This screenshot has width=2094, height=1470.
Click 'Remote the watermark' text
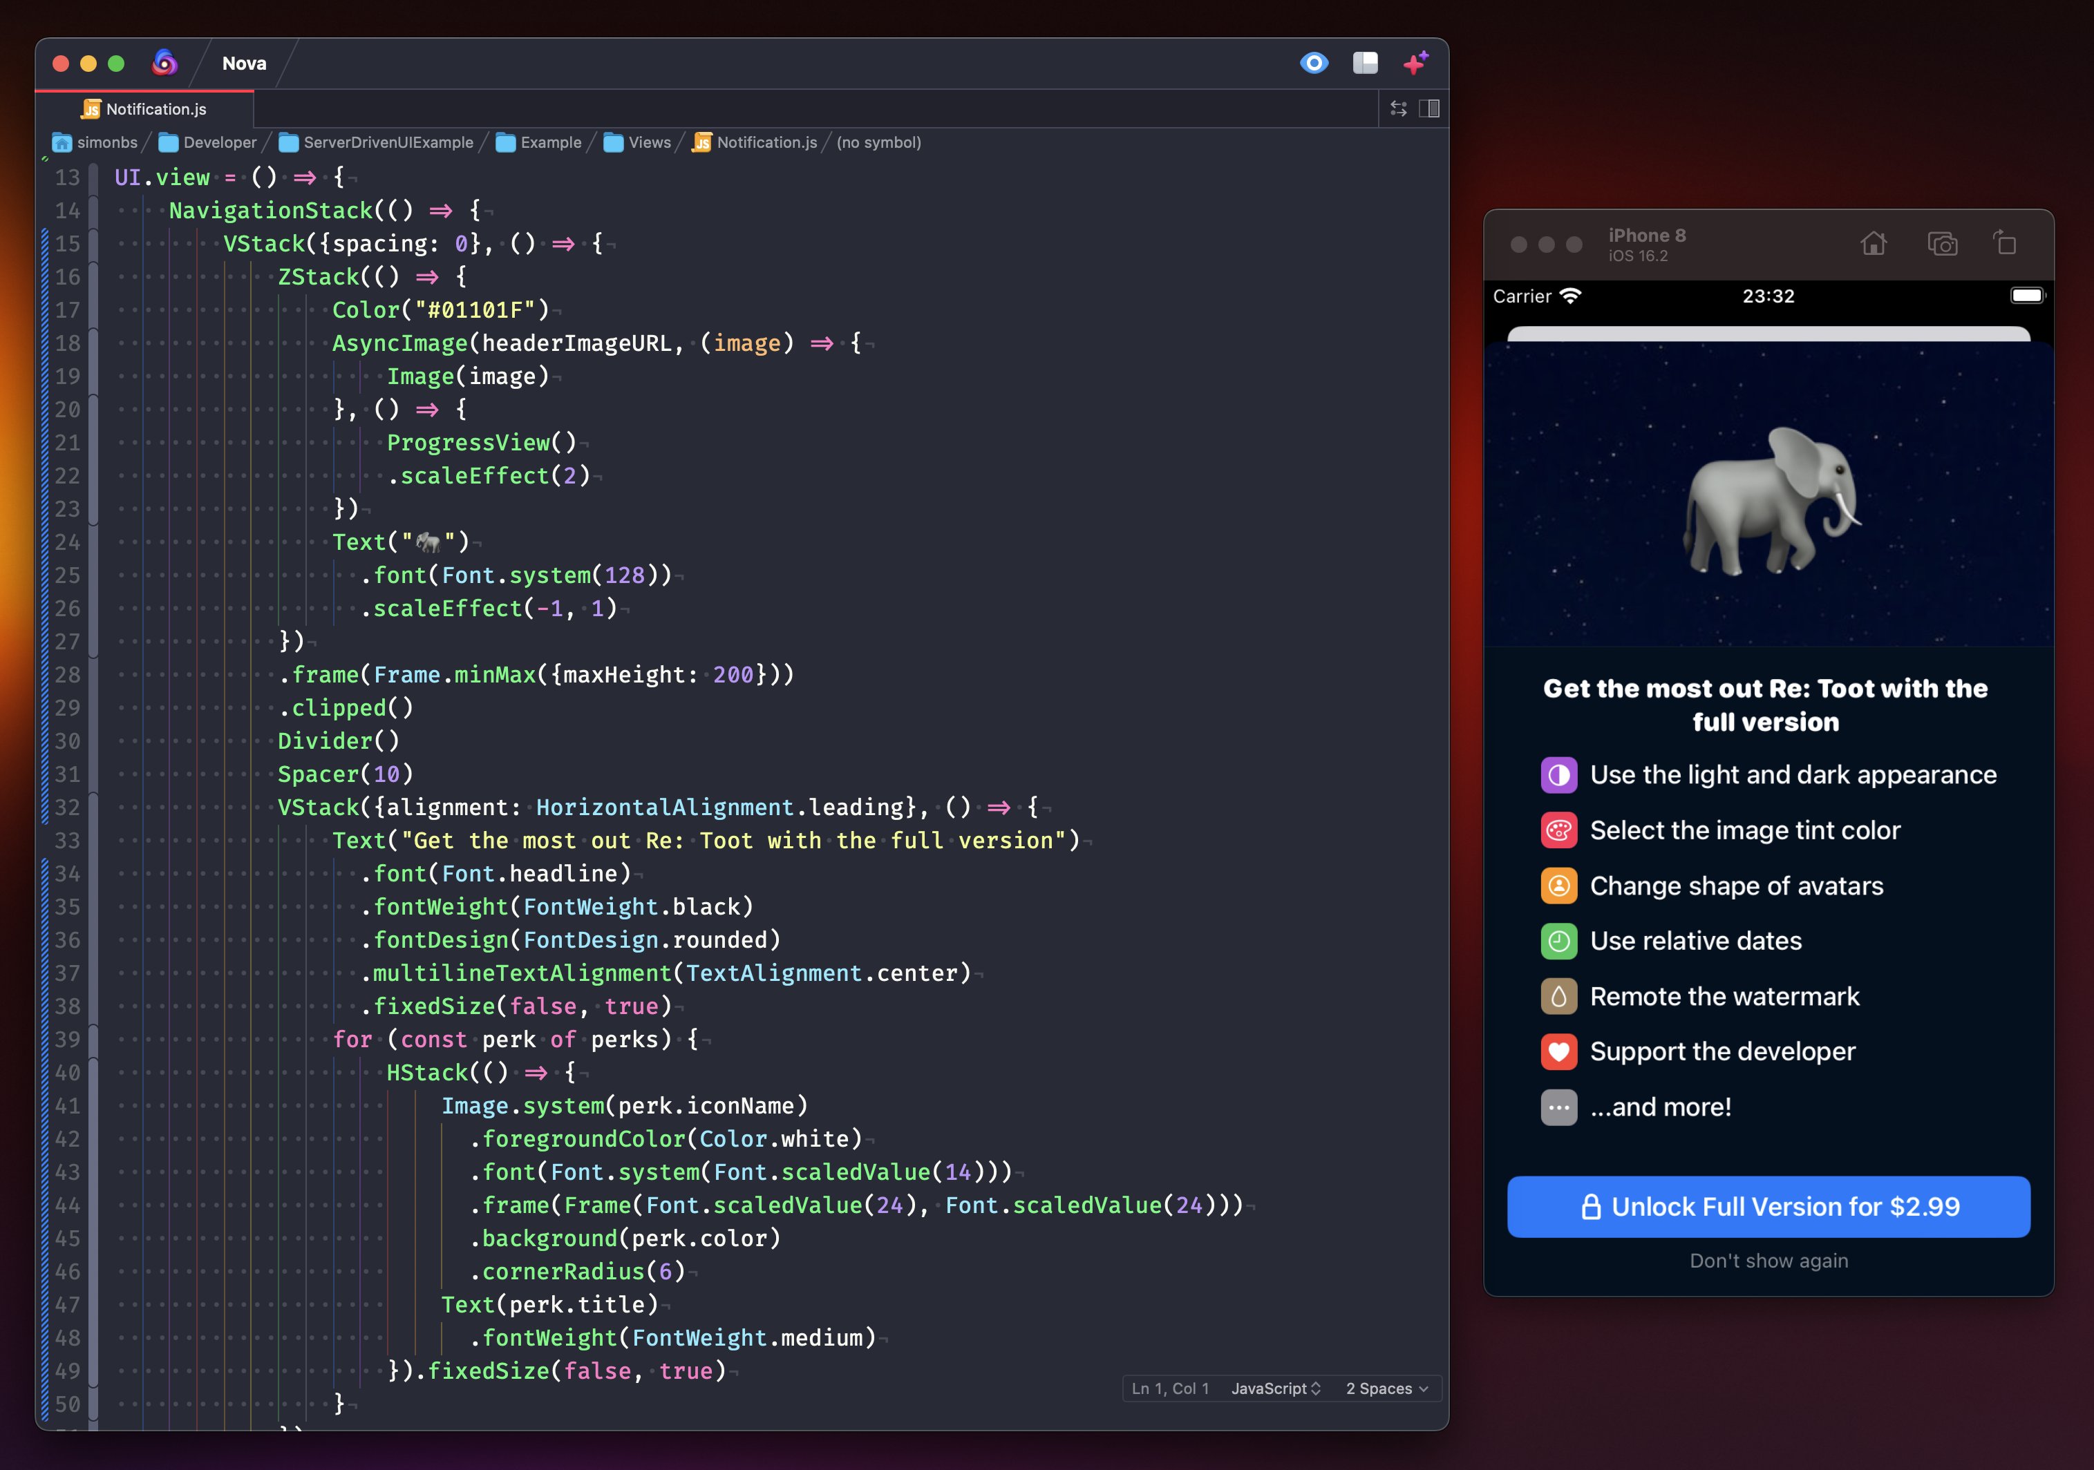point(1724,996)
